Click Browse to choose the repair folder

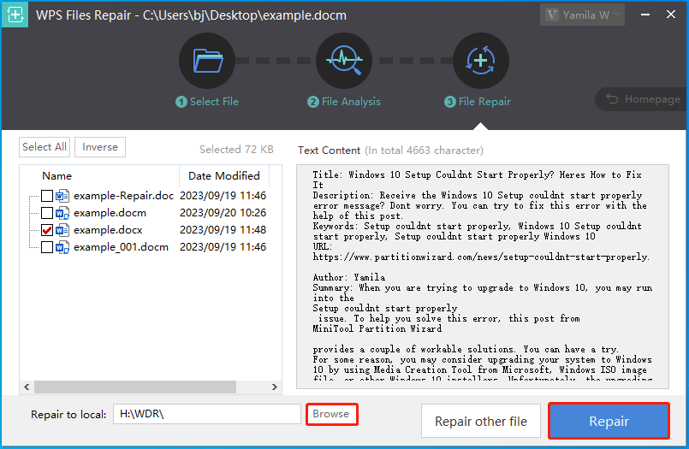[x=332, y=414]
